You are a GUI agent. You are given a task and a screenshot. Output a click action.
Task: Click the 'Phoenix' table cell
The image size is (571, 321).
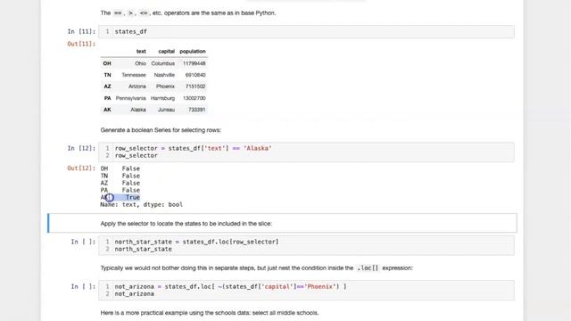coord(165,86)
